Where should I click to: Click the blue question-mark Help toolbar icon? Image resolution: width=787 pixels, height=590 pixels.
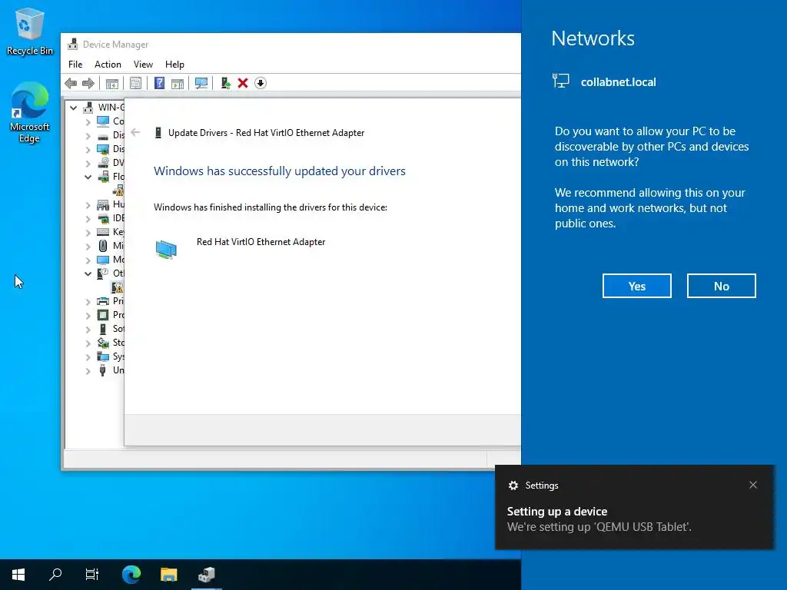(x=159, y=83)
